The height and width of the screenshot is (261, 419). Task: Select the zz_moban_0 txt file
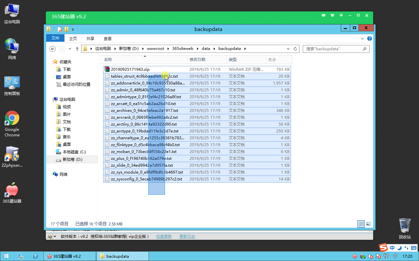click(x=197, y=151)
